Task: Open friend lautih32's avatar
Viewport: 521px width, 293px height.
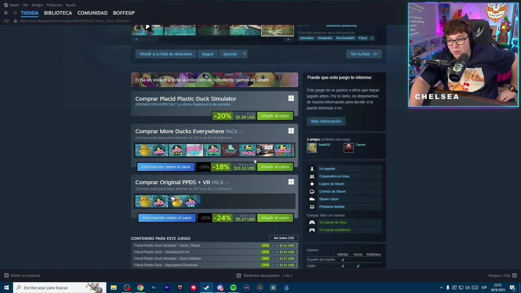Action: (x=312, y=148)
